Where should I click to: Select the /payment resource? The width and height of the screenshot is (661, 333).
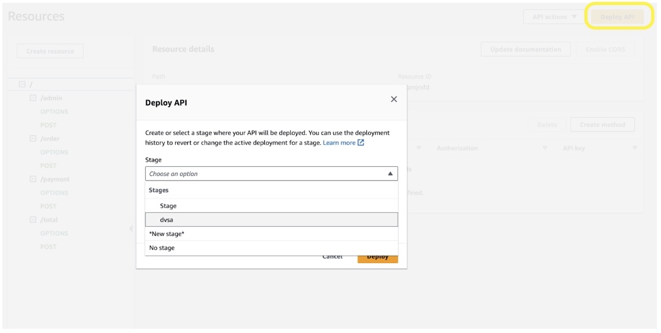pyautogui.click(x=55, y=179)
